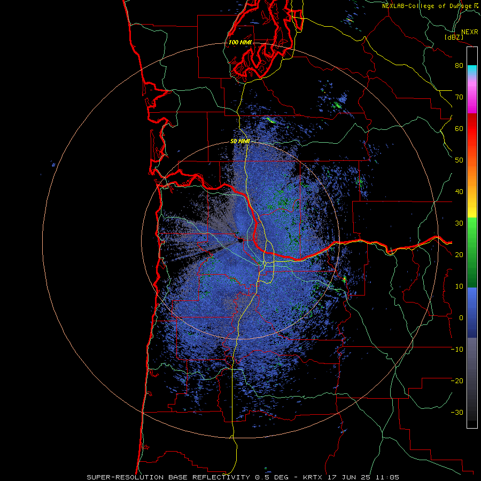This screenshot has height=481, width=481.
Task: Click the cyan segment of the color bar
Action: tap(472, 71)
